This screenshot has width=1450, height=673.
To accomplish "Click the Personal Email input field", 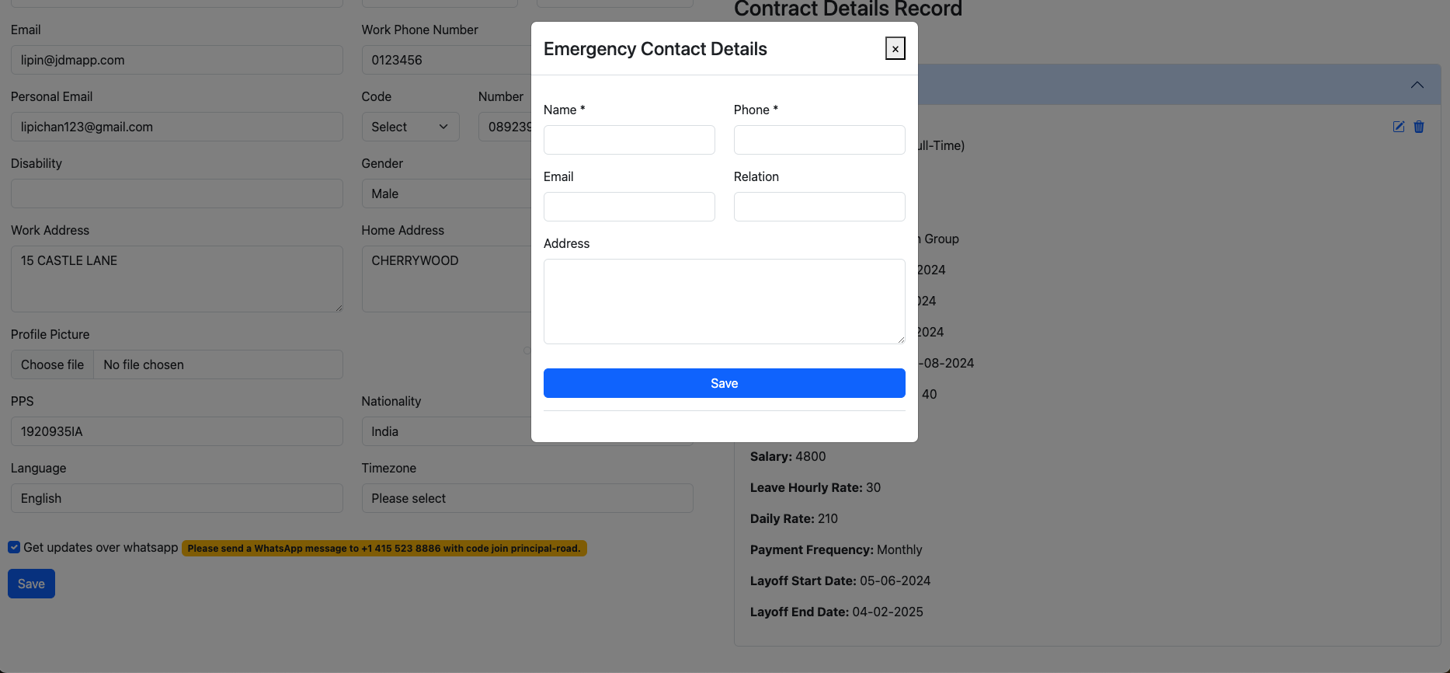I will click(176, 127).
